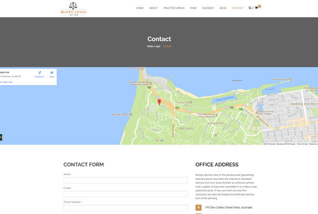This screenshot has height=214, width=318.
Task: Click the Walt Disney Family Museum marker
Action: tap(216, 116)
